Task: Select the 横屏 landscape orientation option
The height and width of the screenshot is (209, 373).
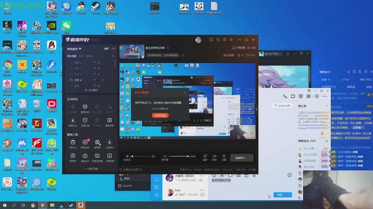Action: [106, 49]
